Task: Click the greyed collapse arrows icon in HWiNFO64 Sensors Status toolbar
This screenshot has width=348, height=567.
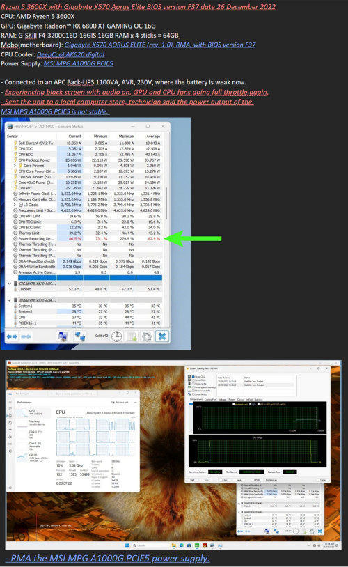Action: pyautogui.click(x=26, y=336)
